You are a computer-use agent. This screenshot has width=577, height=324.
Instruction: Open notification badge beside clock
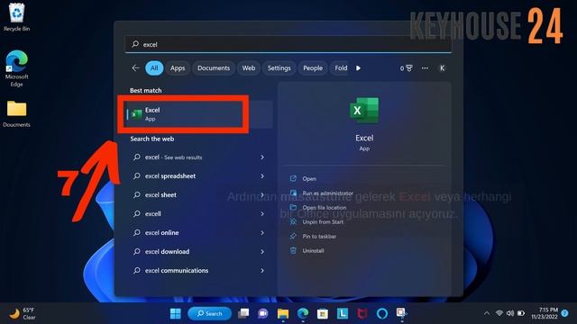tap(565, 313)
